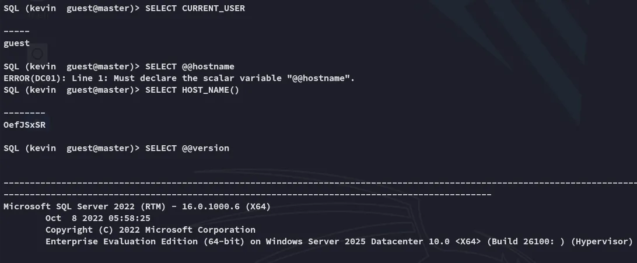637x263 pixels.
Task: Click the SELECT @@version command
Action: (x=187, y=148)
